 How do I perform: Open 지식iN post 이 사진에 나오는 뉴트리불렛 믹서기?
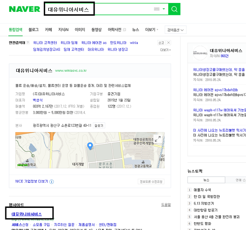219,130
